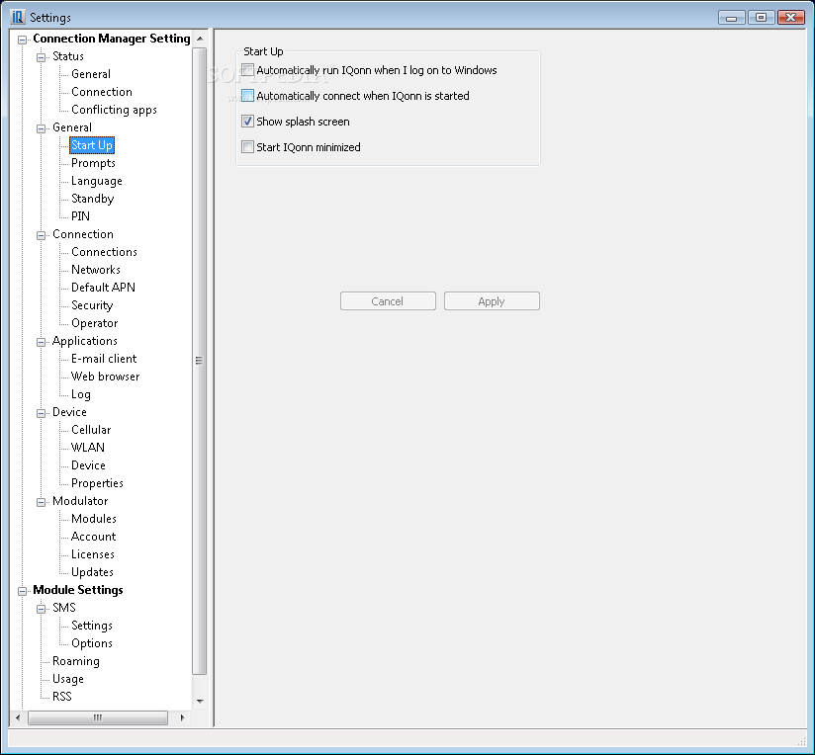Close the Settings window
Screen dimensions: 815x755
tap(791, 18)
